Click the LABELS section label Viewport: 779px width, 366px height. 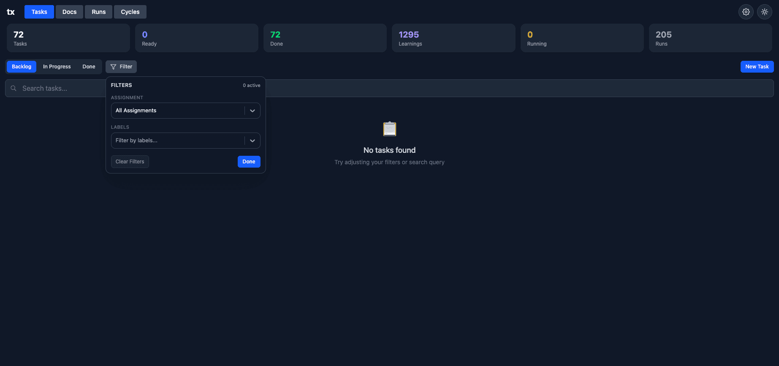[x=120, y=127]
